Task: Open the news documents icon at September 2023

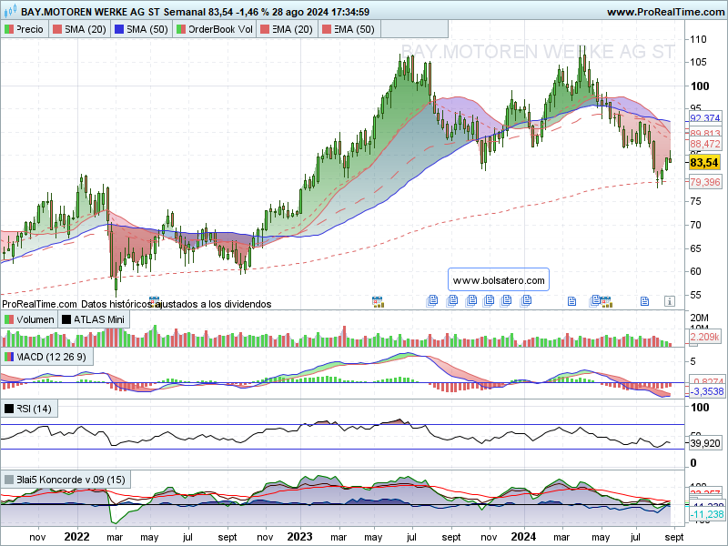Action: [x=451, y=301]
